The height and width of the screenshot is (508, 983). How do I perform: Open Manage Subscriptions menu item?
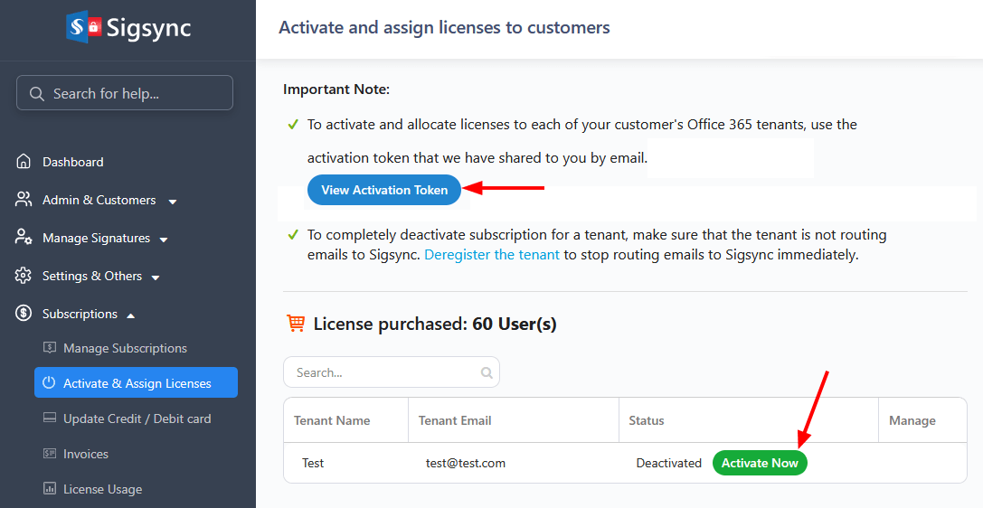(x=125, y=348)
